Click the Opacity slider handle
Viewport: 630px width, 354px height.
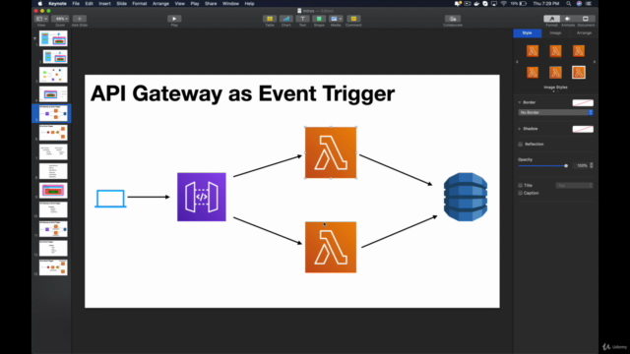tap(566, 165)
